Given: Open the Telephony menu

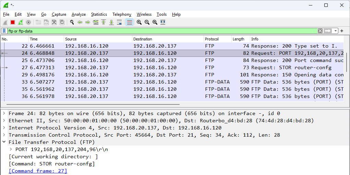Looking at the screenshot, I should (x=122, y=14).
